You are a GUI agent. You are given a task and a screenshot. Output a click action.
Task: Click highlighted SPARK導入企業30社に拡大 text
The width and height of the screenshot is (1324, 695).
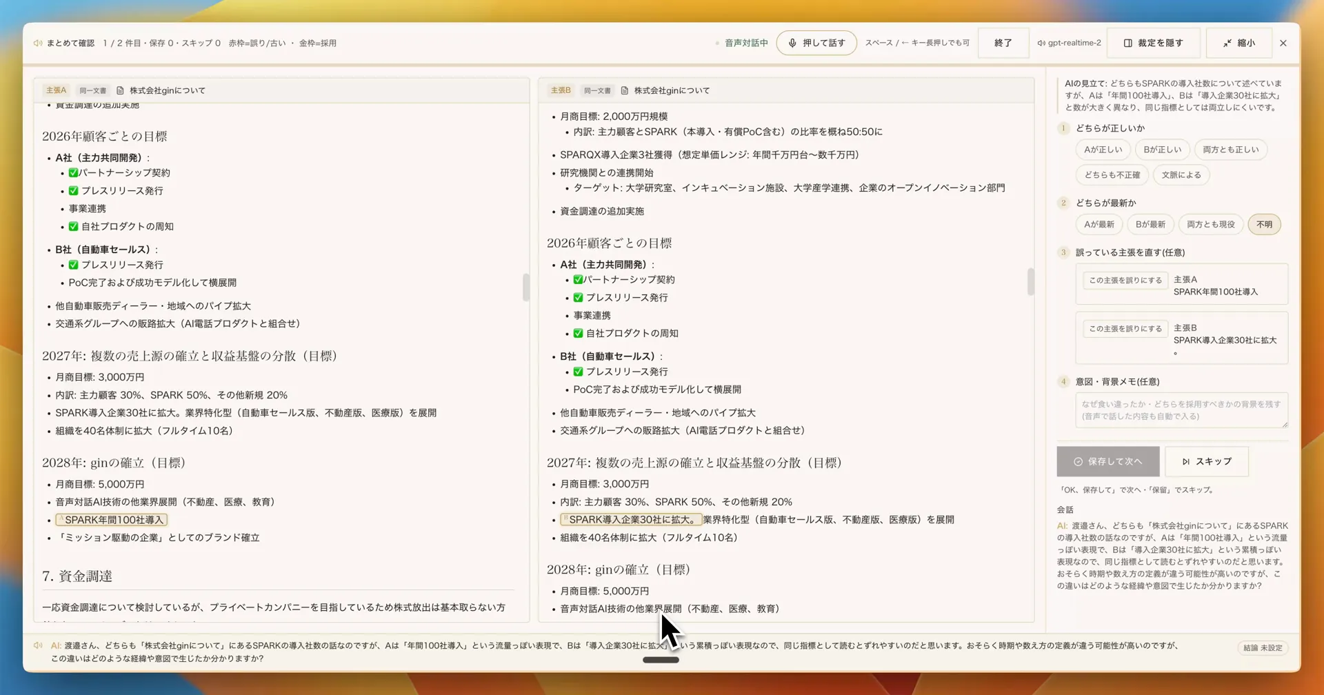631,520
